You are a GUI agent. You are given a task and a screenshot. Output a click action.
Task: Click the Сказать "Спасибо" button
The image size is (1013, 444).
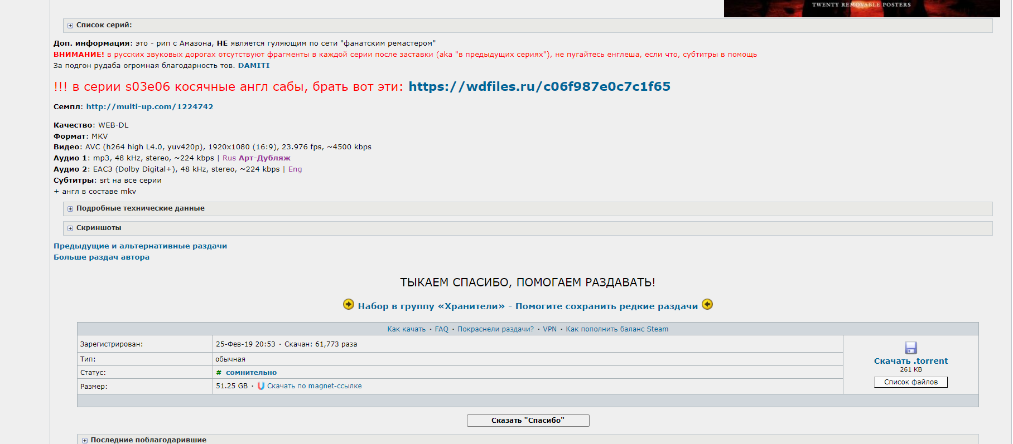tap(528, 421)
